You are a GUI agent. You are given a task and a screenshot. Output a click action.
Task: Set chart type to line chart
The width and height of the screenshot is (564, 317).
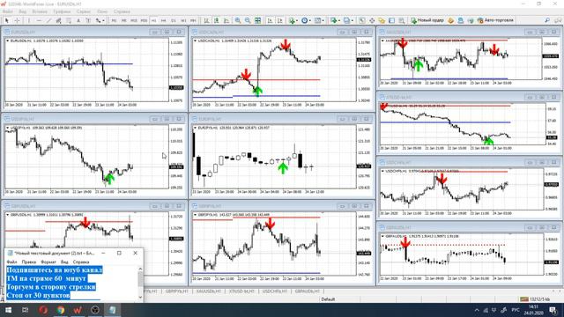(226, 20)
